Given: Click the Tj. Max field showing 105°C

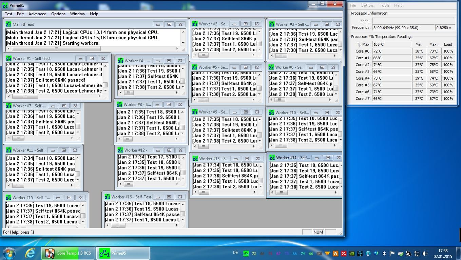Looking at the screenshot, I should (392, 44).
